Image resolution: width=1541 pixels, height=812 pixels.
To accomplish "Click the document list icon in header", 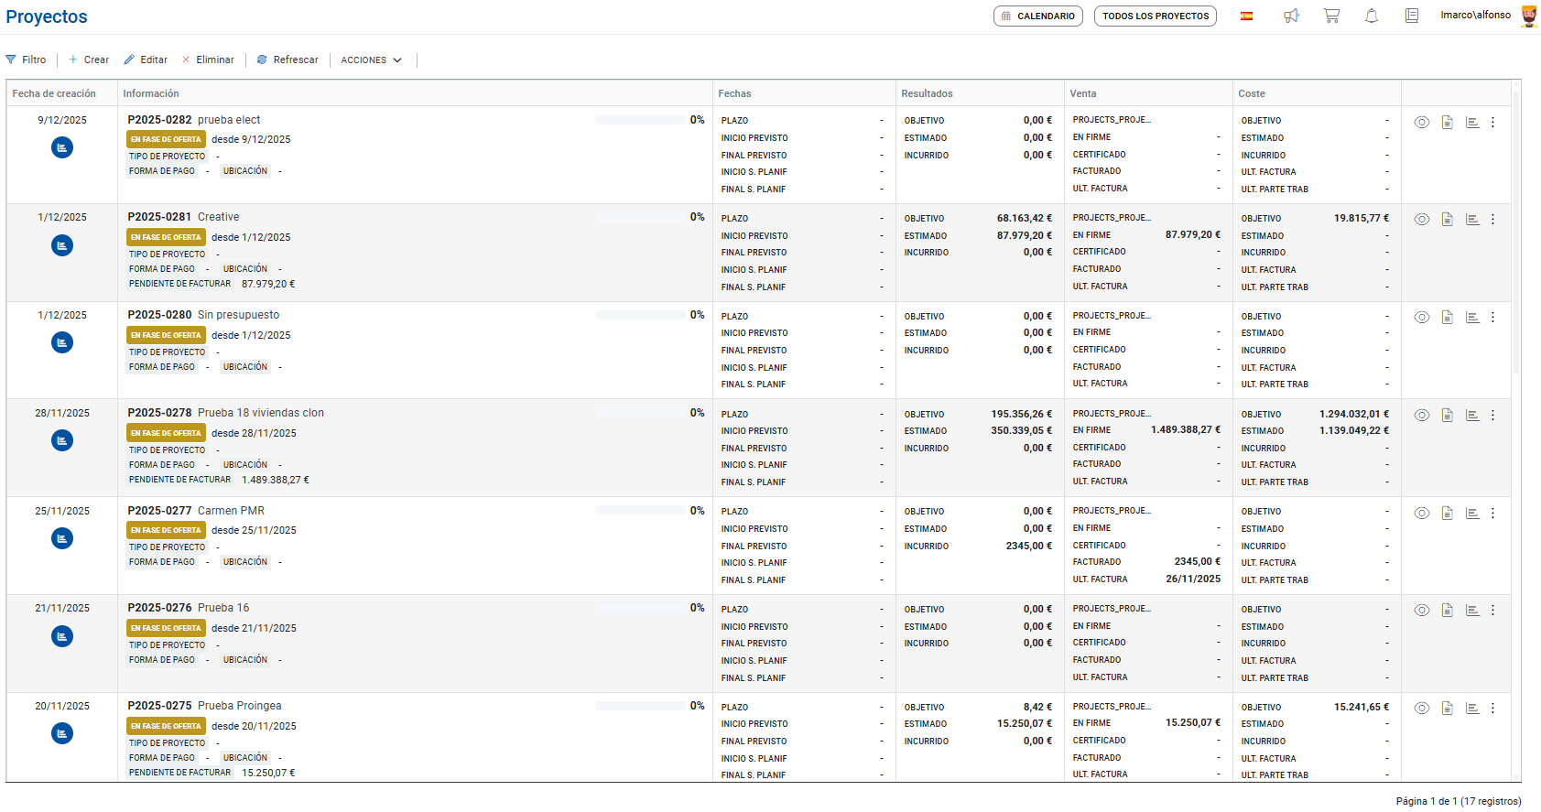I will [1412, 16].
